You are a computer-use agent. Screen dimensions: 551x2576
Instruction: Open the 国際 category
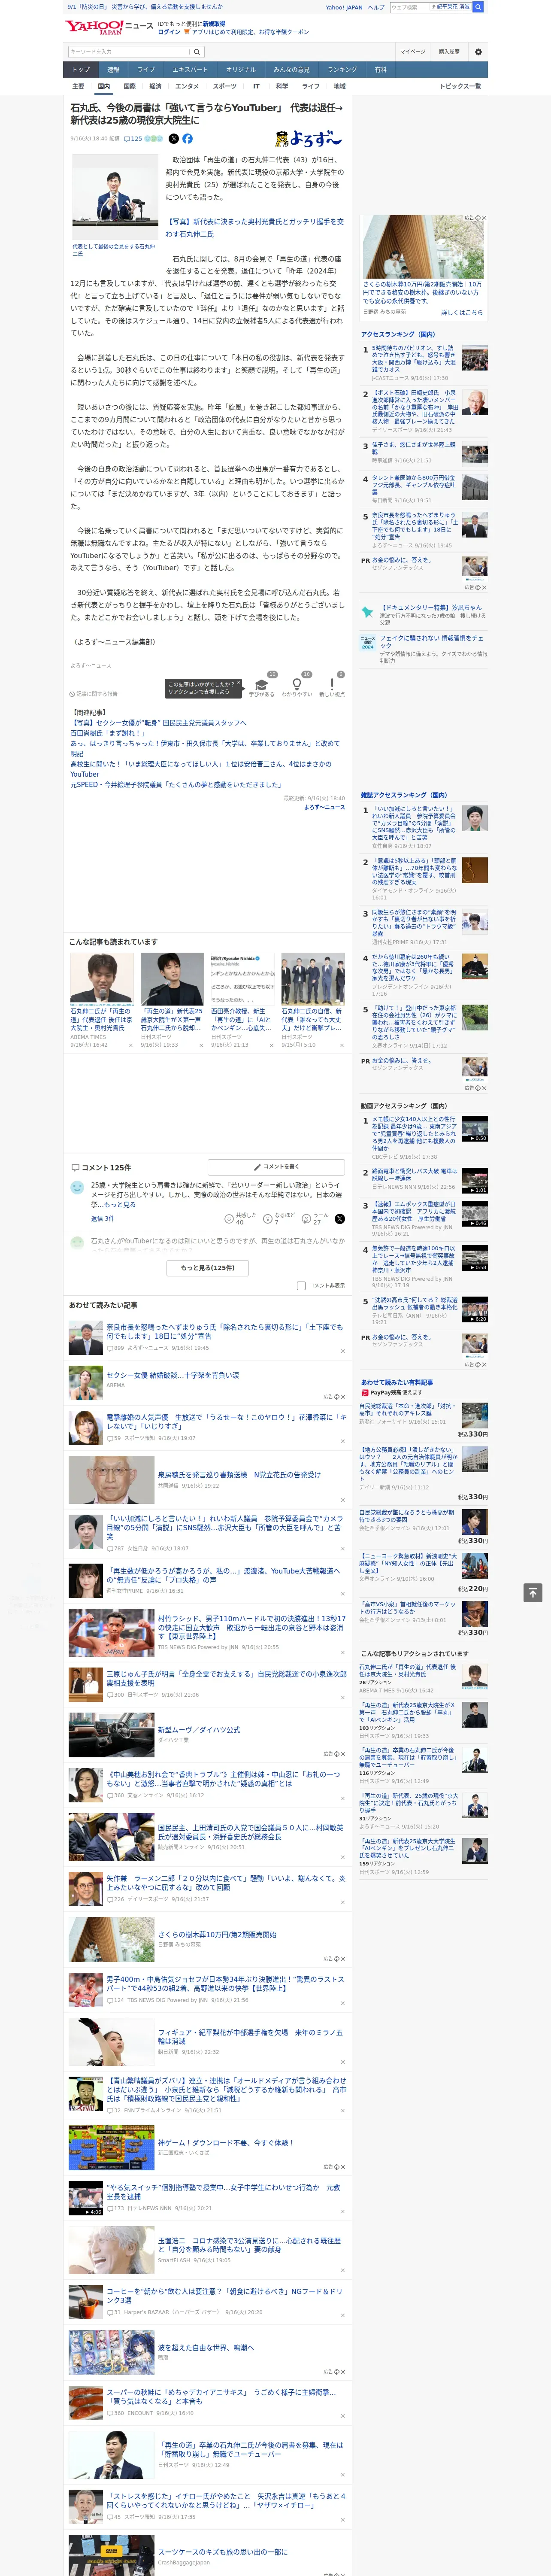coord(129,86)
